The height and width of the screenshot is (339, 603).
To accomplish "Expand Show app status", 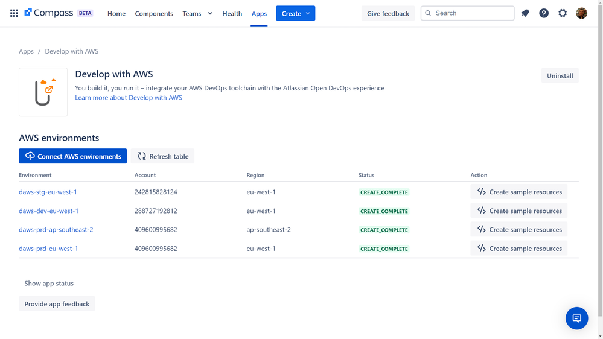I will (x=49, y=284).
